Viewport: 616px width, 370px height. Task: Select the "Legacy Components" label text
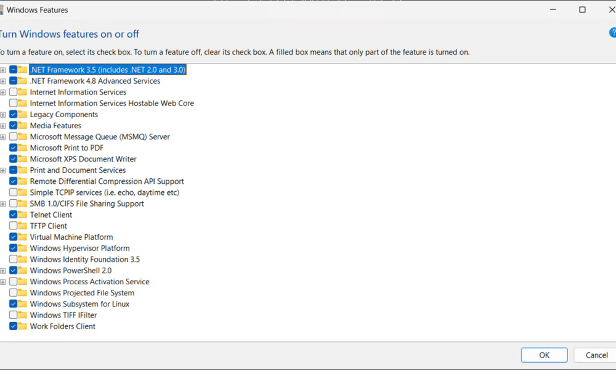pos(64,115)
